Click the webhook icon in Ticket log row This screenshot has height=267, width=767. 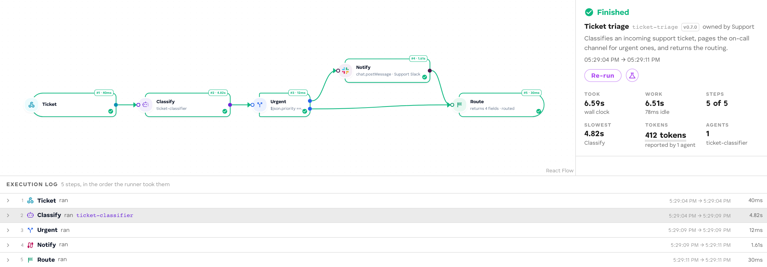[30, 201]
